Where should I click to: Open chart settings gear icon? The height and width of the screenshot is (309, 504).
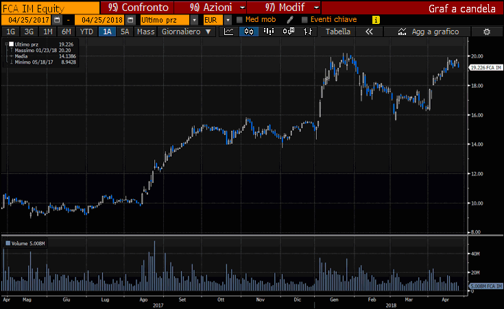[x=487, y=32]
